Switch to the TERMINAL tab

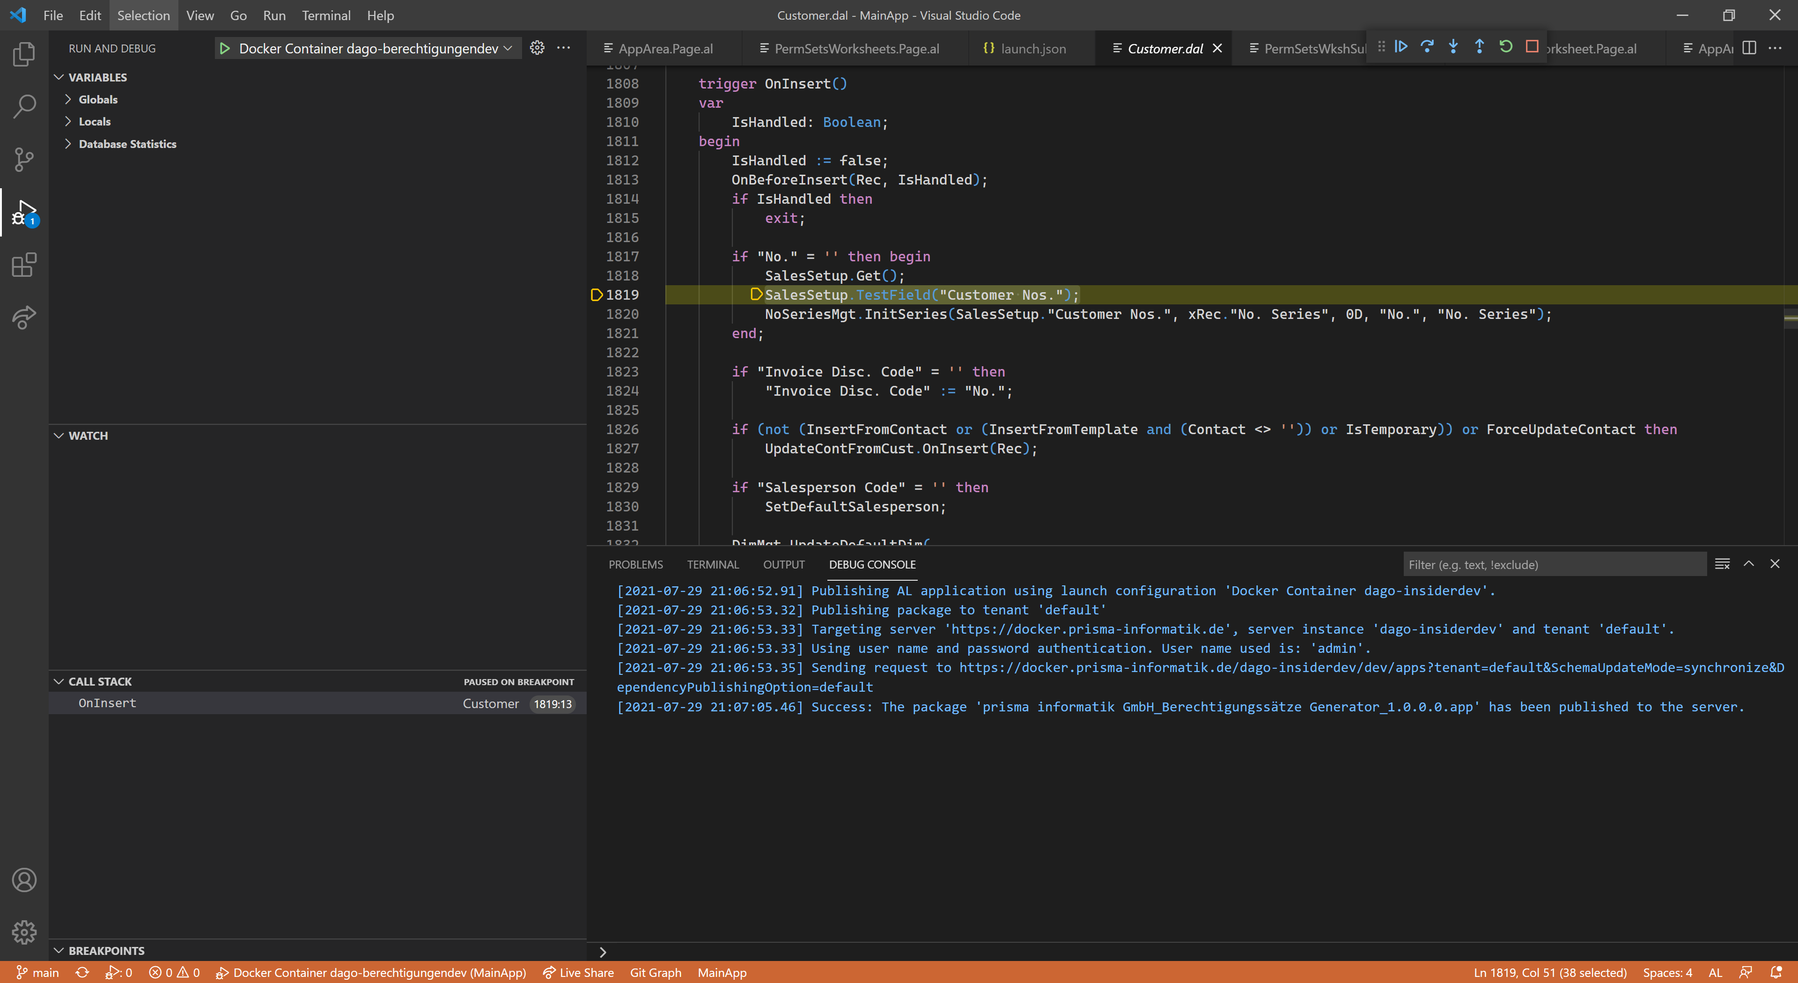[x=713, y=564]
